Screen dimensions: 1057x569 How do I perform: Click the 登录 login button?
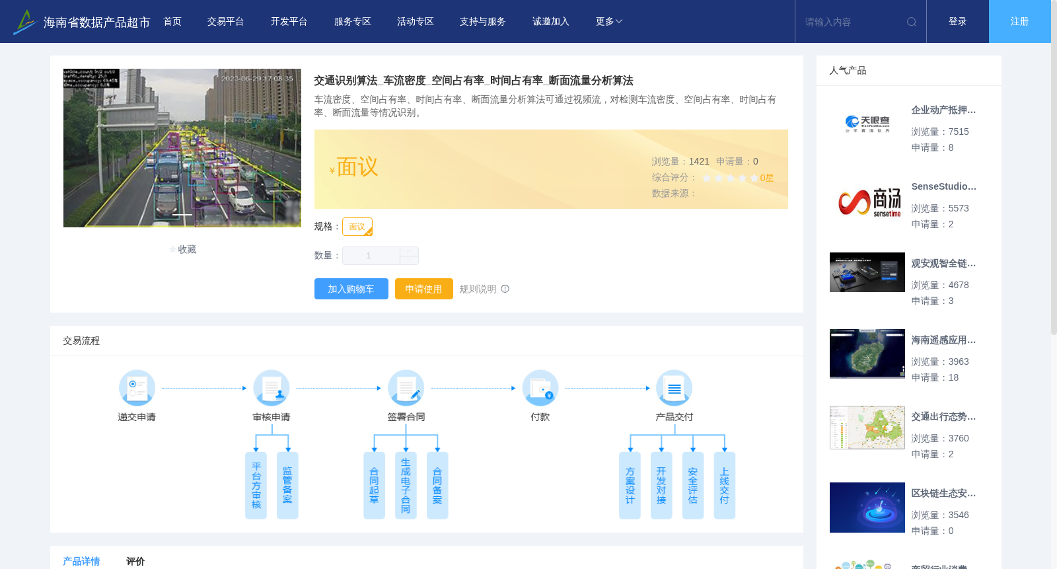958,22
